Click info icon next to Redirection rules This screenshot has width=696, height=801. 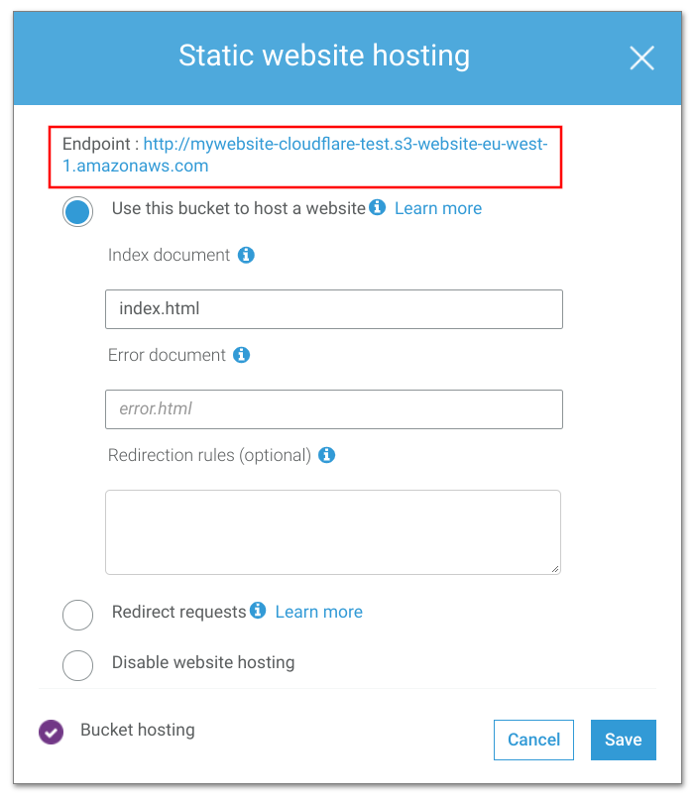click(x=327, y=455)
